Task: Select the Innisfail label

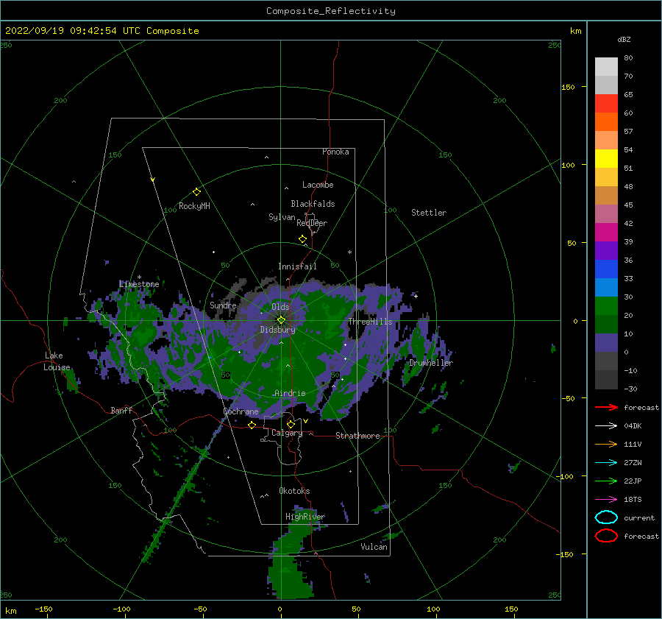Action: click(x=297, y=266)
